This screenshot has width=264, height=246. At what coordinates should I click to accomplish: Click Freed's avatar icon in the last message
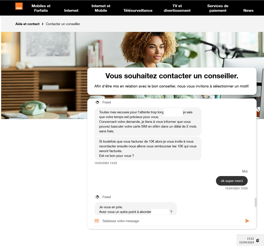(x=97, y=197)
